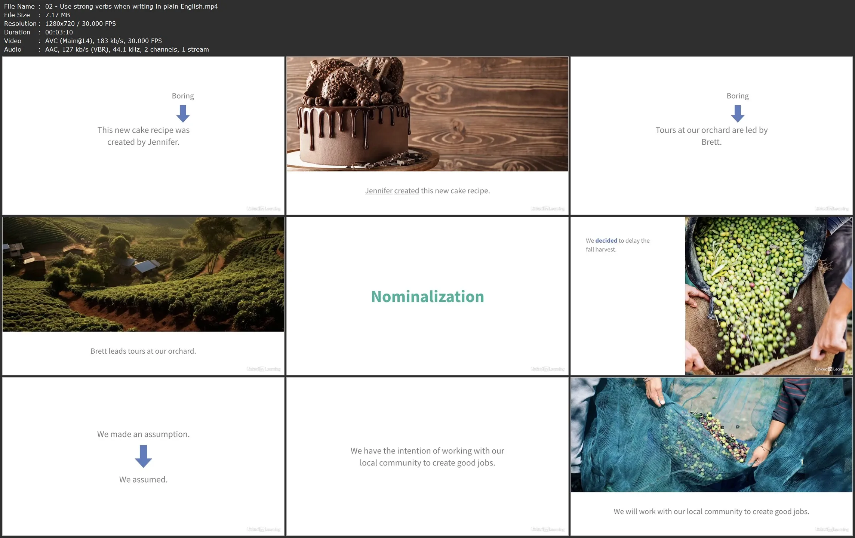Click 'Brett leads tours at our orchard' caption

(x=143, y=351)
